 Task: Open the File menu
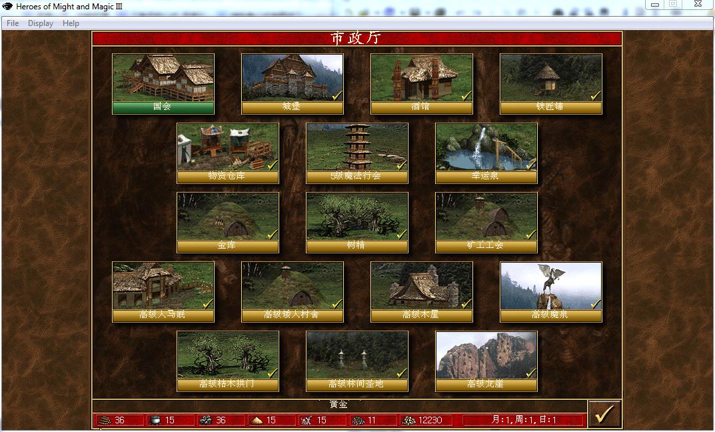tap(13, 23)
